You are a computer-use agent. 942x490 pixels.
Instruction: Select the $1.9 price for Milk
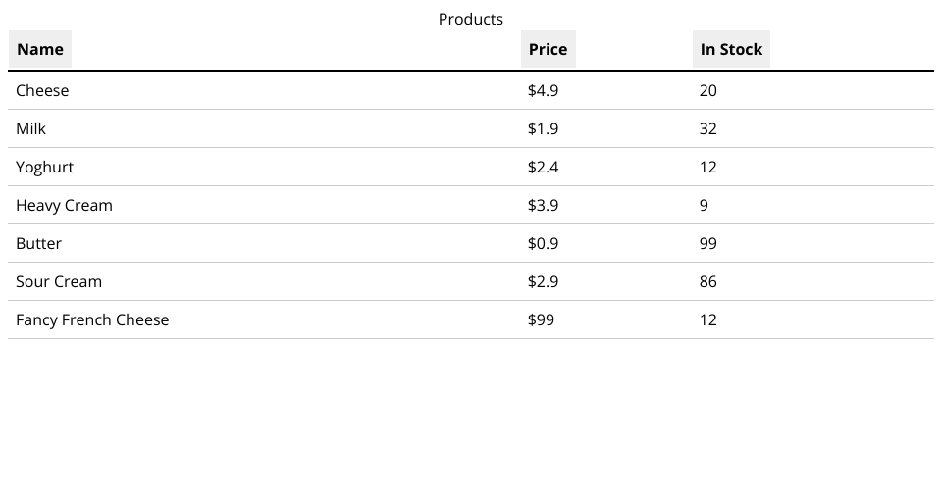point(544,128)
